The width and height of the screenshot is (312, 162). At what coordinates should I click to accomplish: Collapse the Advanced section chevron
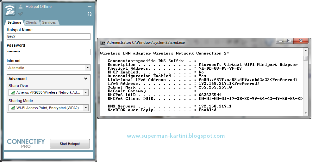[x=85, y=78]
